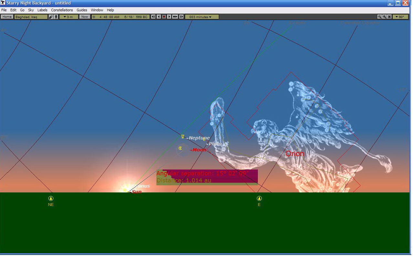Click the Orion constellation label

(x=295, y=154)
